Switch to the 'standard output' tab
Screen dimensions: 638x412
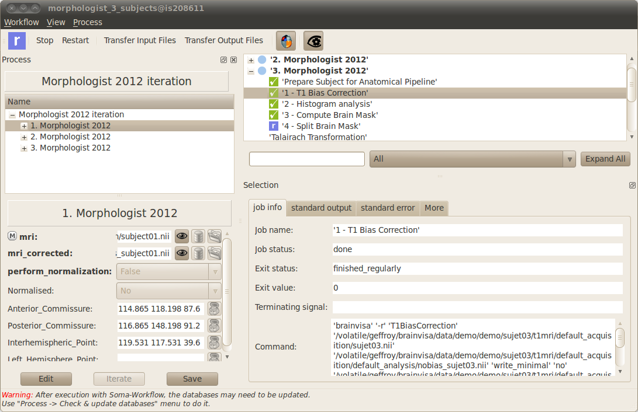pyautogui.click(x=321, y=208)
